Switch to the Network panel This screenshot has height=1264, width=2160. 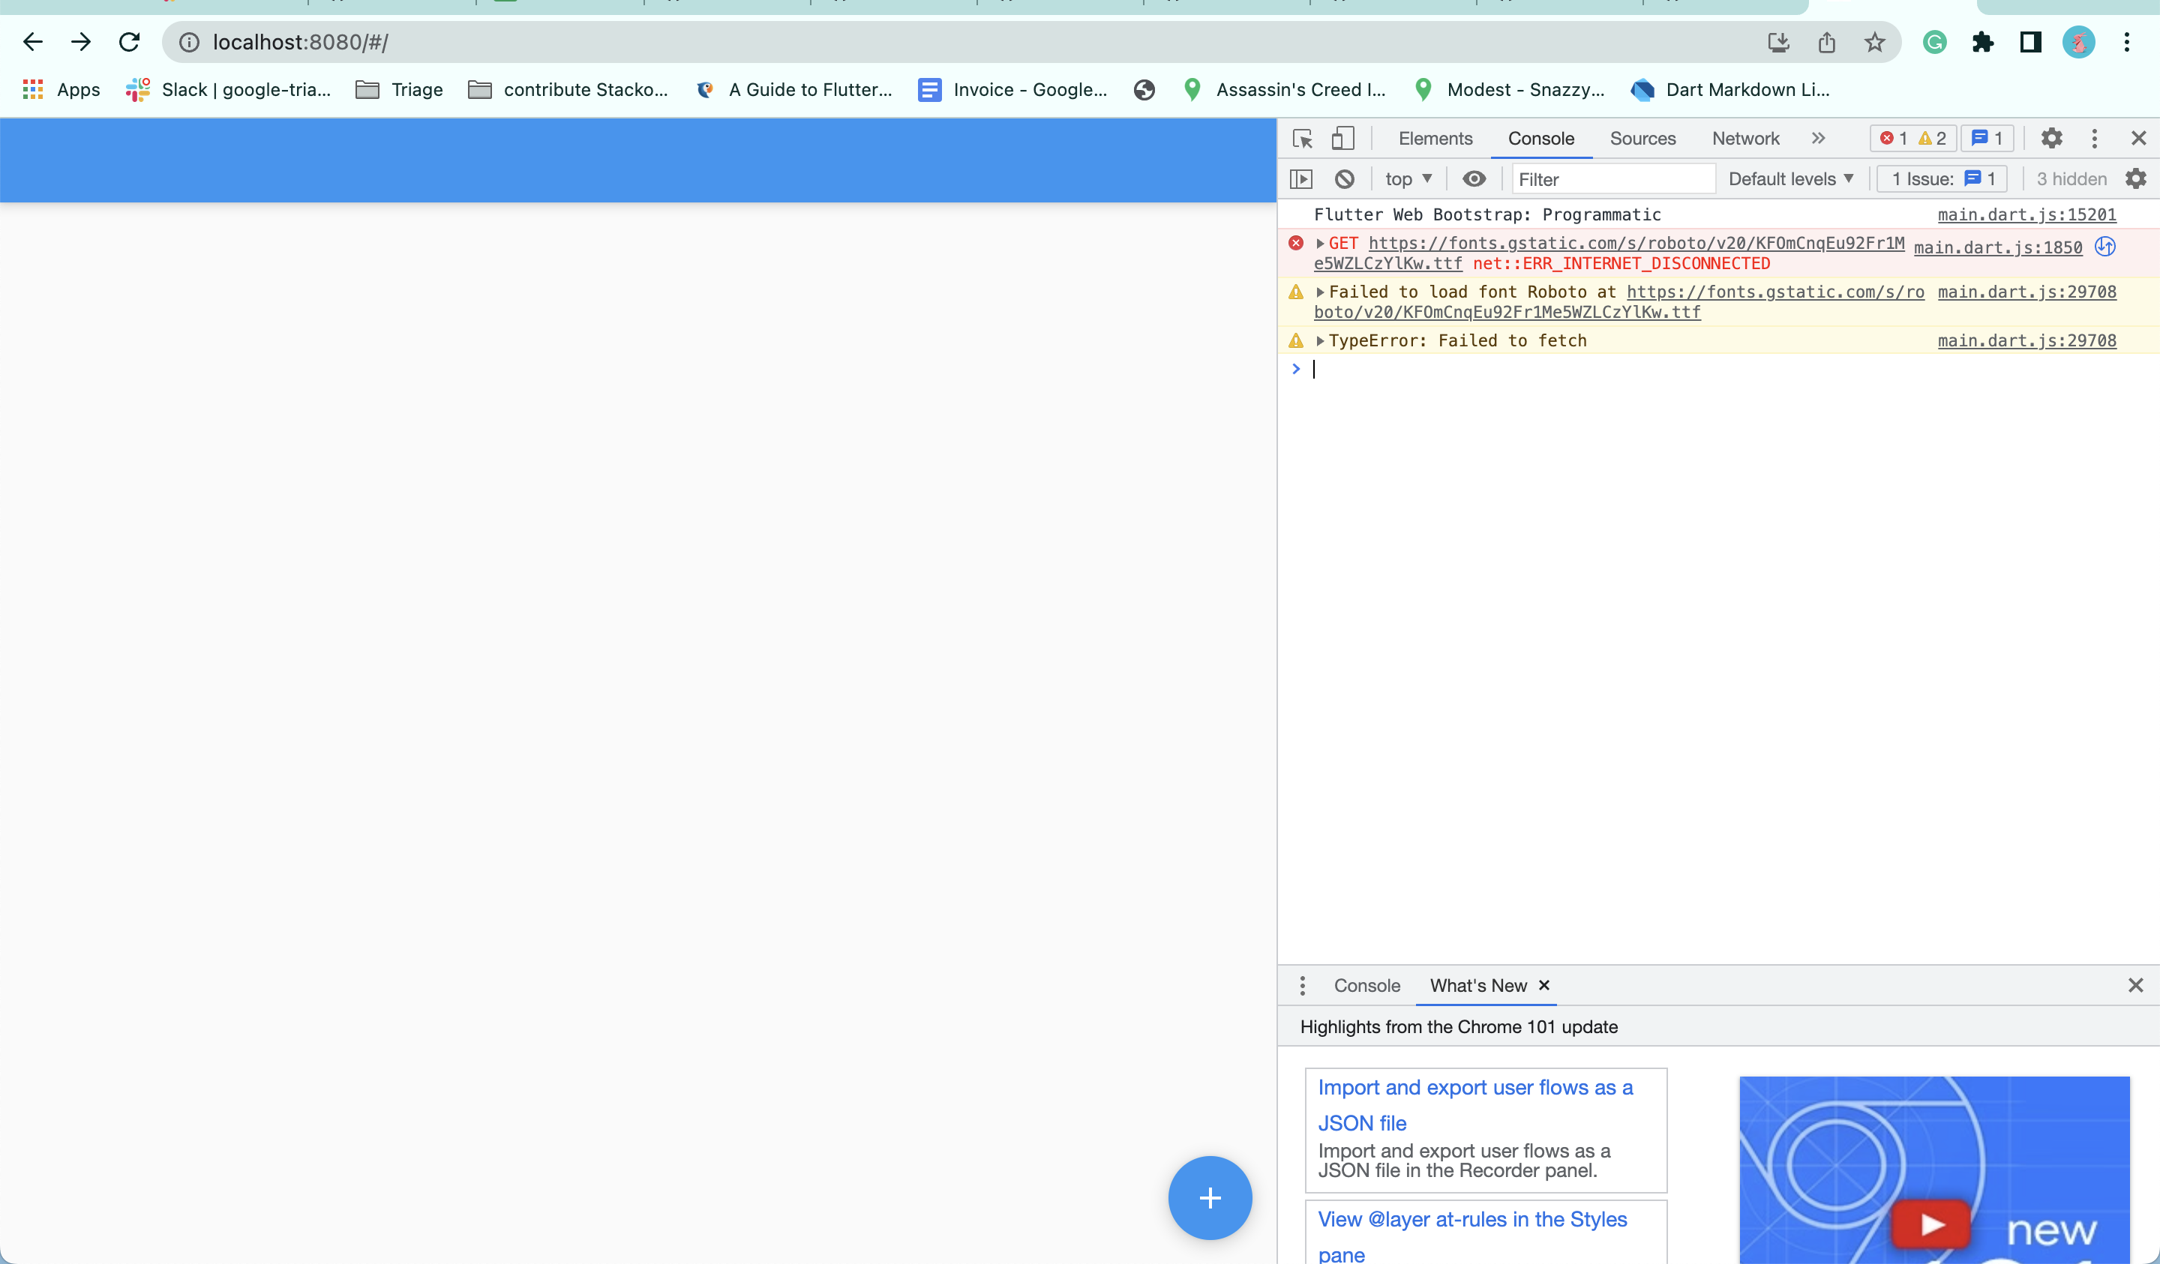click(1745, 138)
